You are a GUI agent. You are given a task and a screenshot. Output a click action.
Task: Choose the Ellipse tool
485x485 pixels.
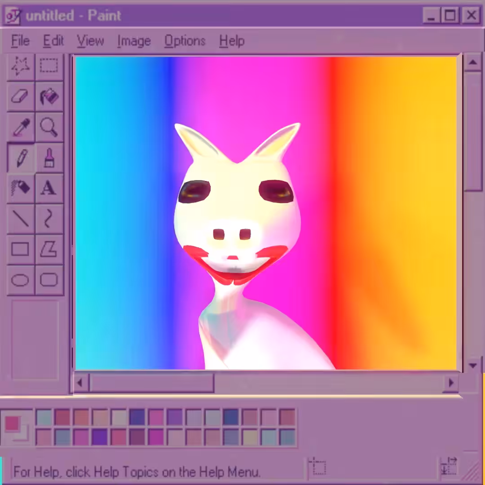pos(21,280)
